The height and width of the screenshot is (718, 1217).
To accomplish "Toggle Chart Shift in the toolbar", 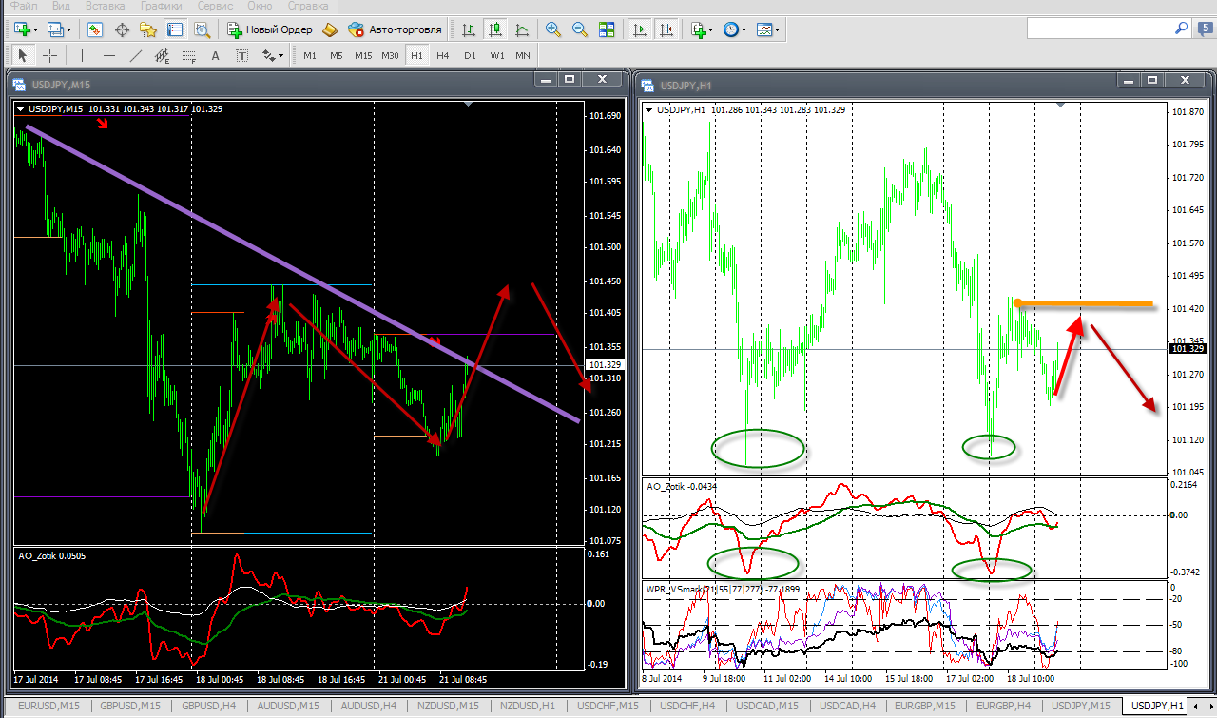I will [x=666, y=29].
